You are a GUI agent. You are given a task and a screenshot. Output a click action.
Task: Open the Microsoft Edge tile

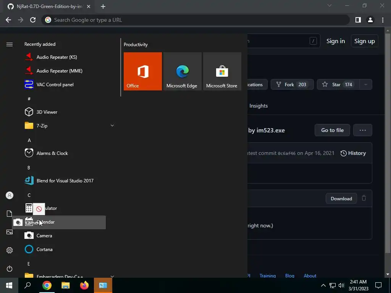point(182,71)
